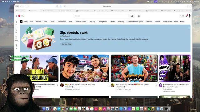
Task: Open Trash in the Dock
Action: pos(169,109)
